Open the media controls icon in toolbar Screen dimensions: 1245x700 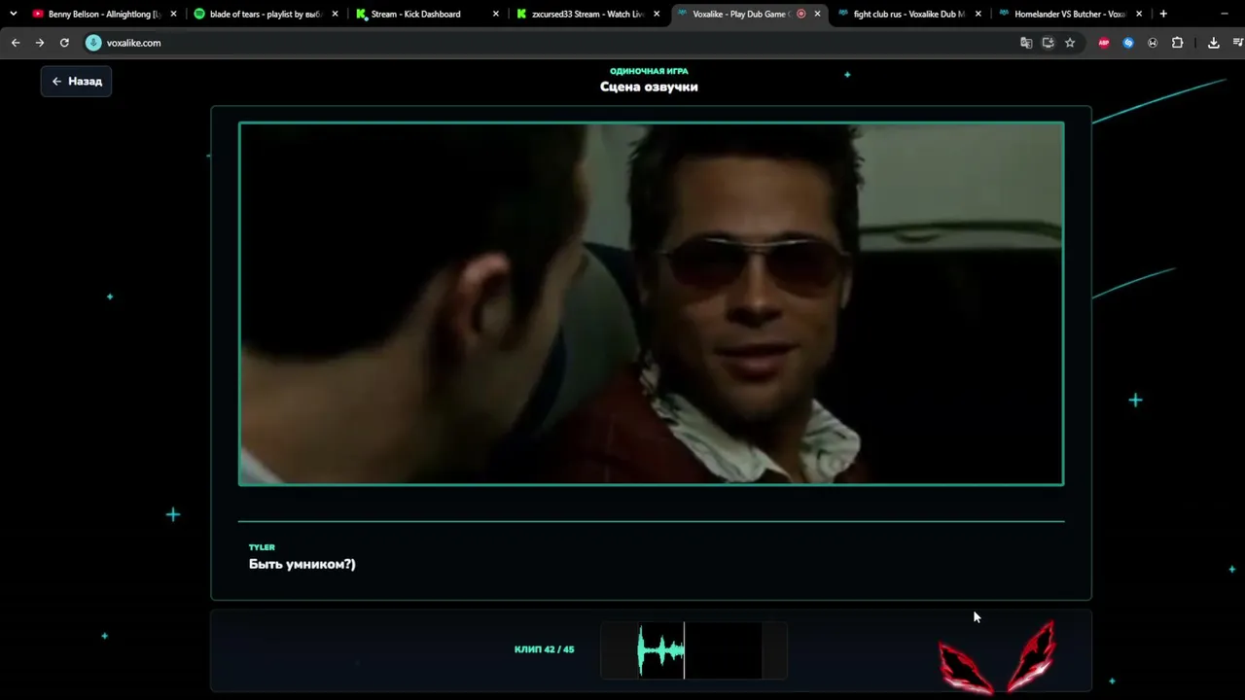[x=1238, y=43]
